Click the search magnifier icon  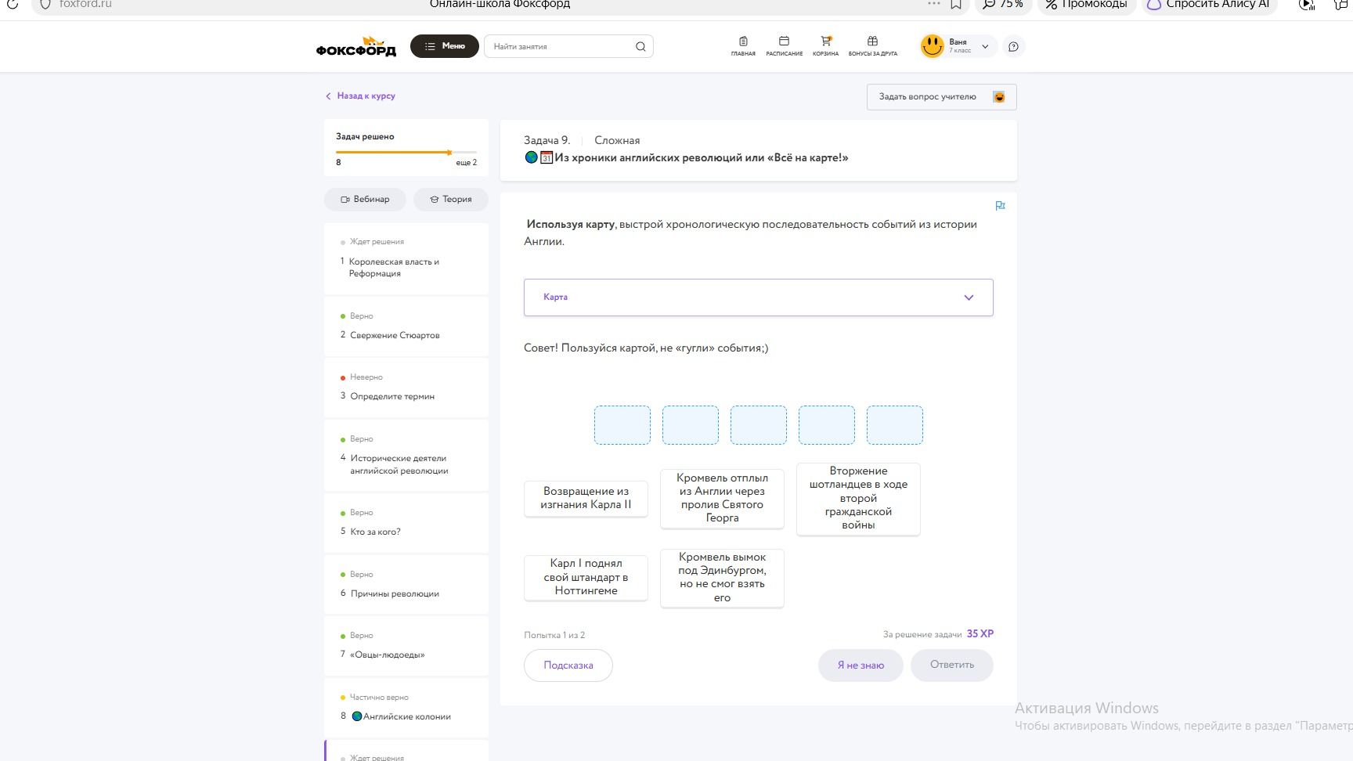(640, 46)
